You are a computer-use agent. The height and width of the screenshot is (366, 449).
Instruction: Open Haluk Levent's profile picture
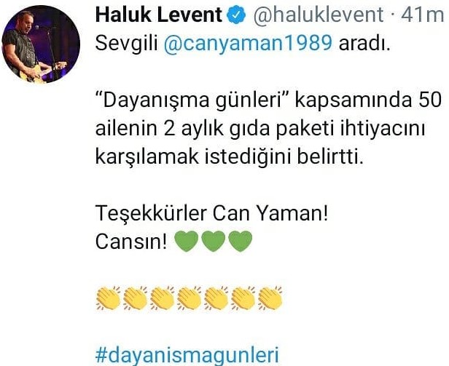(41, 44)
